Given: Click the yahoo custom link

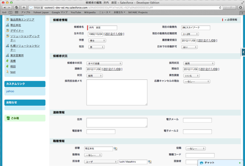Looking at the screenshot, I should tap(10, 91).
